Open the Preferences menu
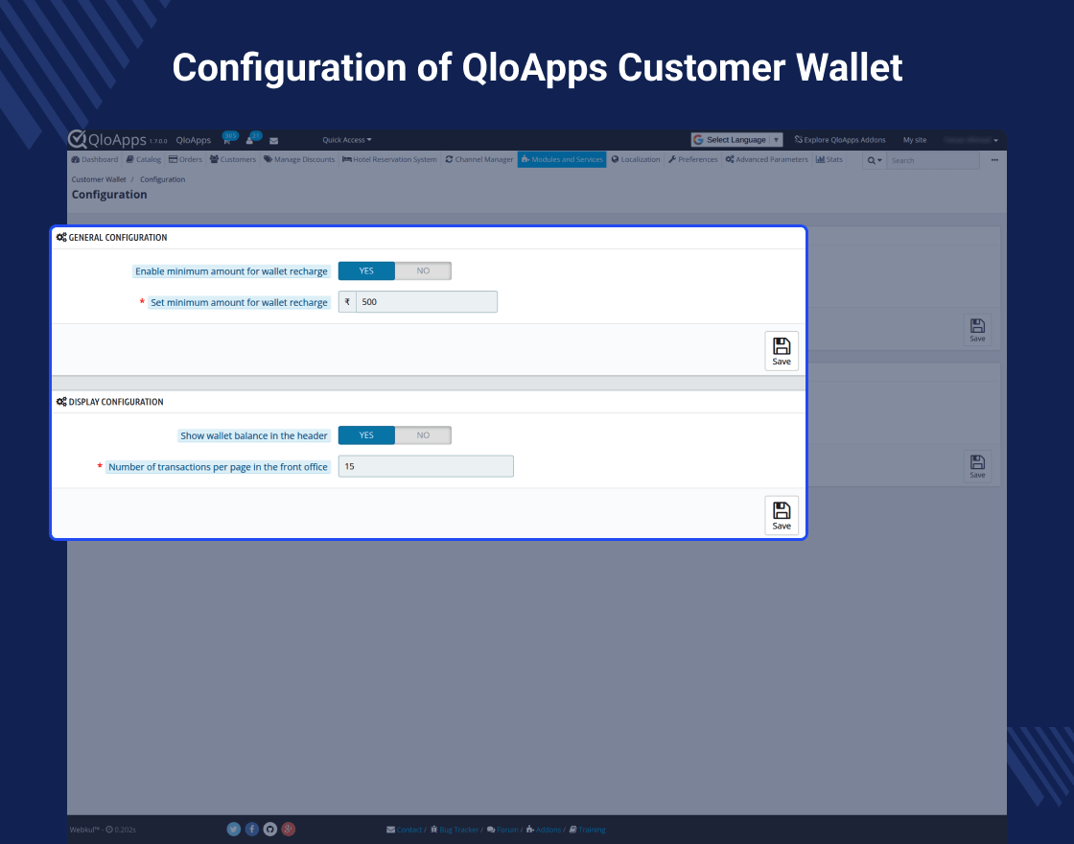The image size is (1074, 844). coord(693,159)
